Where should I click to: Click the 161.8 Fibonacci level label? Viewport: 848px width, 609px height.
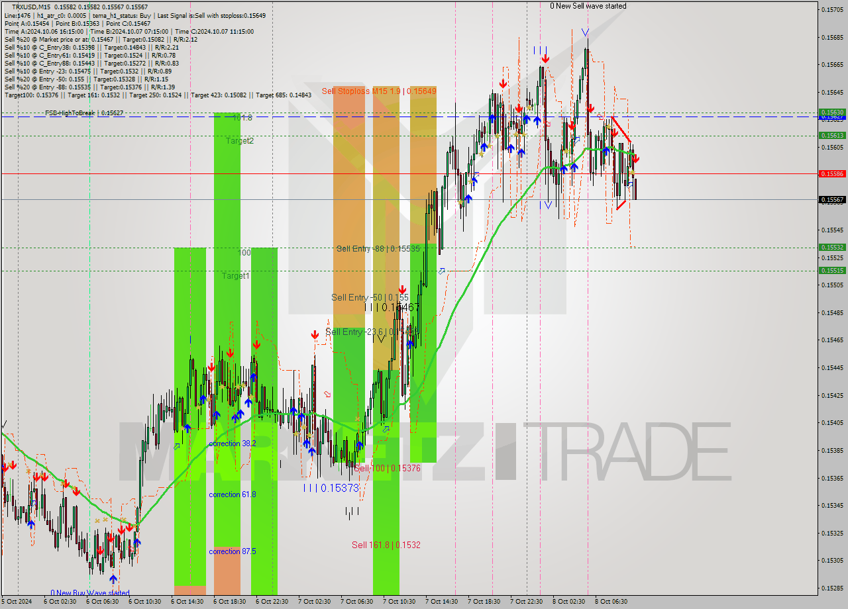point(242,118)
